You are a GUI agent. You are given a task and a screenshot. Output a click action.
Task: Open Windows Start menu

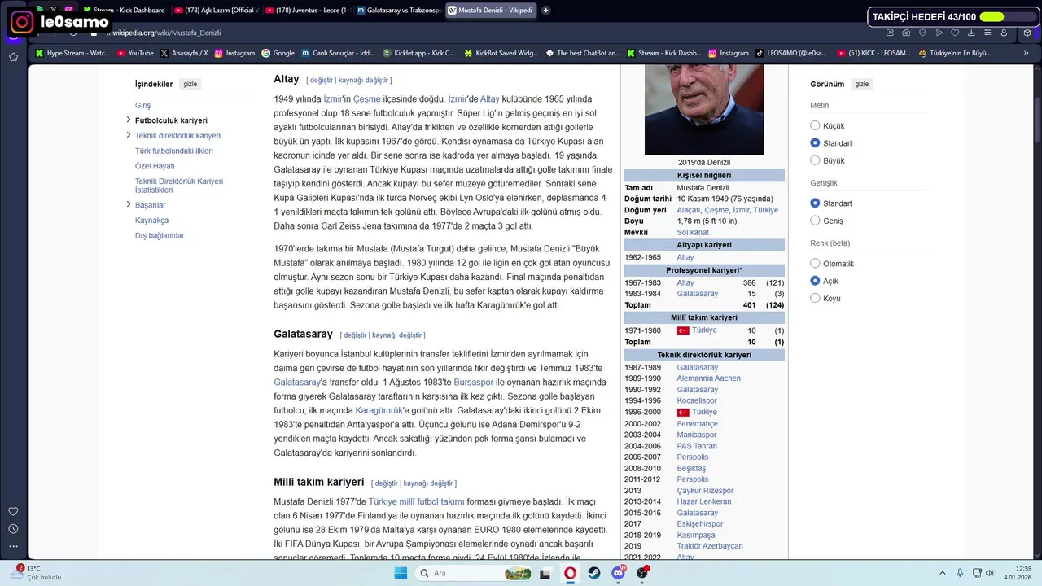tap(401, 573)
